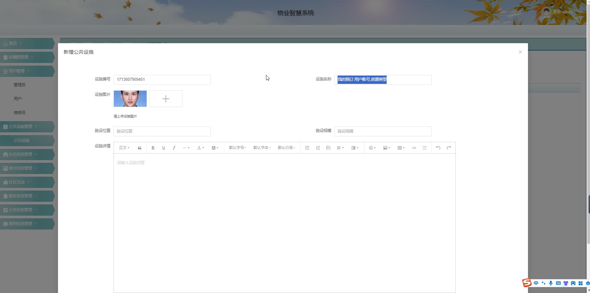Image resolution: width=590 pixels, height=293 pixels.
Task: Start Sogou voice input microphone
Action: click(x=551, y=283)
